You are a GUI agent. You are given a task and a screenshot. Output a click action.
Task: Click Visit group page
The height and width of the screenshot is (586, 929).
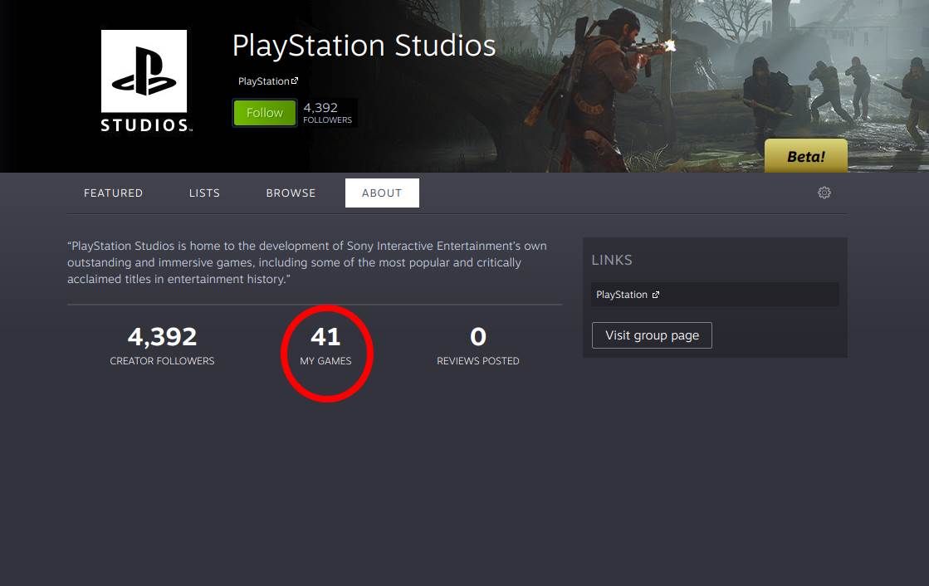652,335
